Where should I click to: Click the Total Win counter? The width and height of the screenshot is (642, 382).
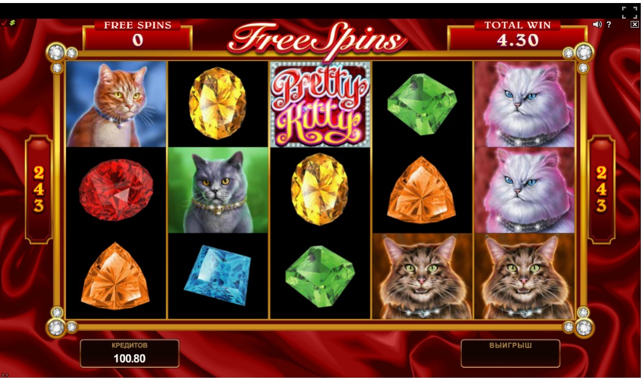point(517,36)
